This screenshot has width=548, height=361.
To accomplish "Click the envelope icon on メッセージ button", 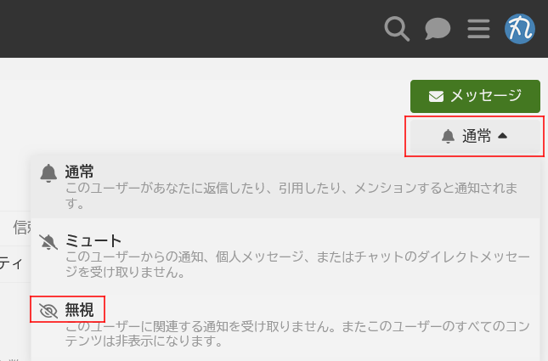I will pos(436,96).
